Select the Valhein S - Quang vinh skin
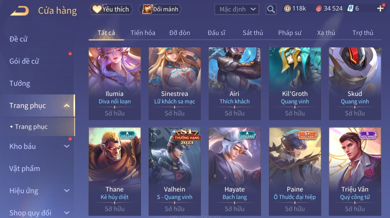The width and height of the screenshot is (390, 218). 175,171
